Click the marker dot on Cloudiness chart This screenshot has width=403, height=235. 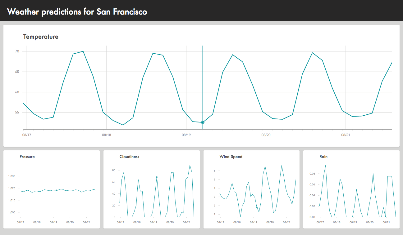point(157,177)
